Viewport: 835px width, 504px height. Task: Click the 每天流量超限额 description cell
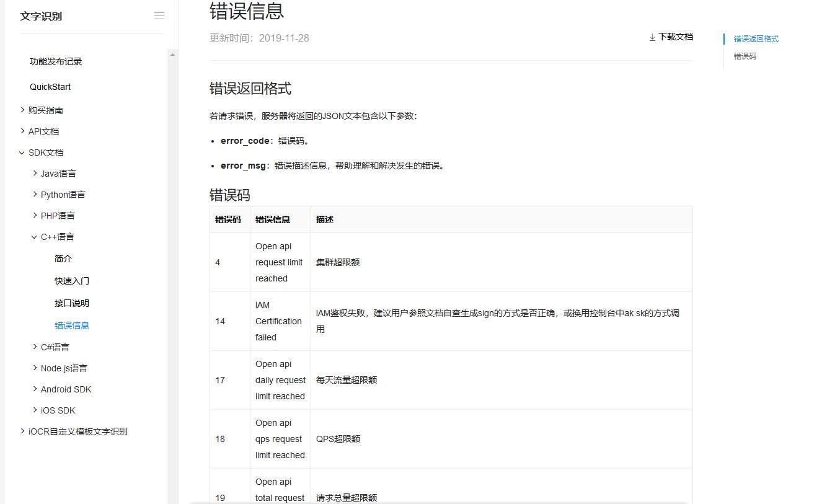(x=501, y=380)
